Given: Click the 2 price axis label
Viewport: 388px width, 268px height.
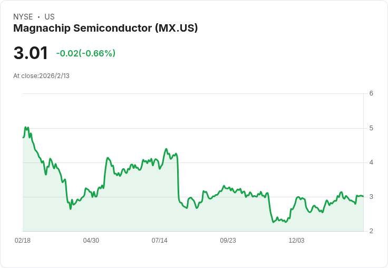Looking at the screenshot, I should [371, 231].
